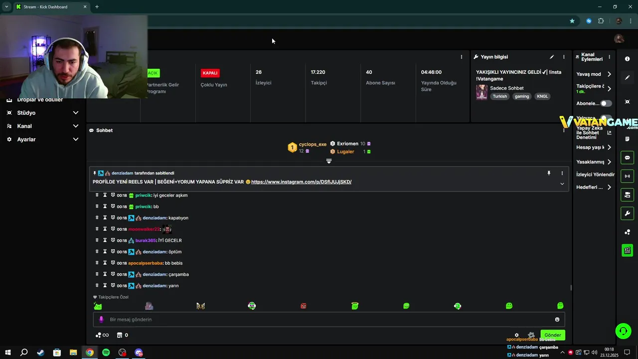
Task: Click username apocalpserbaba in chat
Action: [x=146, y=263]
